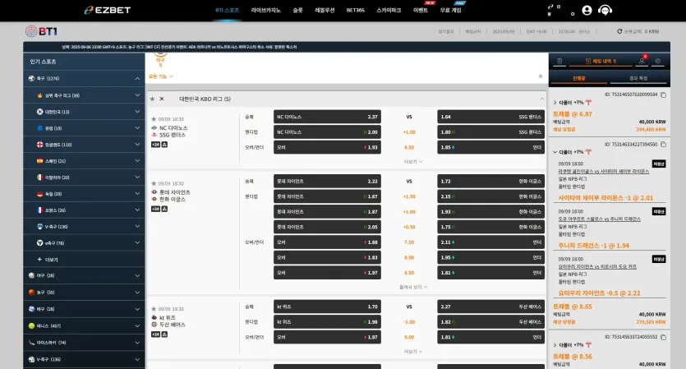The height and width of the screenshot is (369, 686).
Task: Expand 대한민국 (13) league list
Action: click(x=137, y=112)
